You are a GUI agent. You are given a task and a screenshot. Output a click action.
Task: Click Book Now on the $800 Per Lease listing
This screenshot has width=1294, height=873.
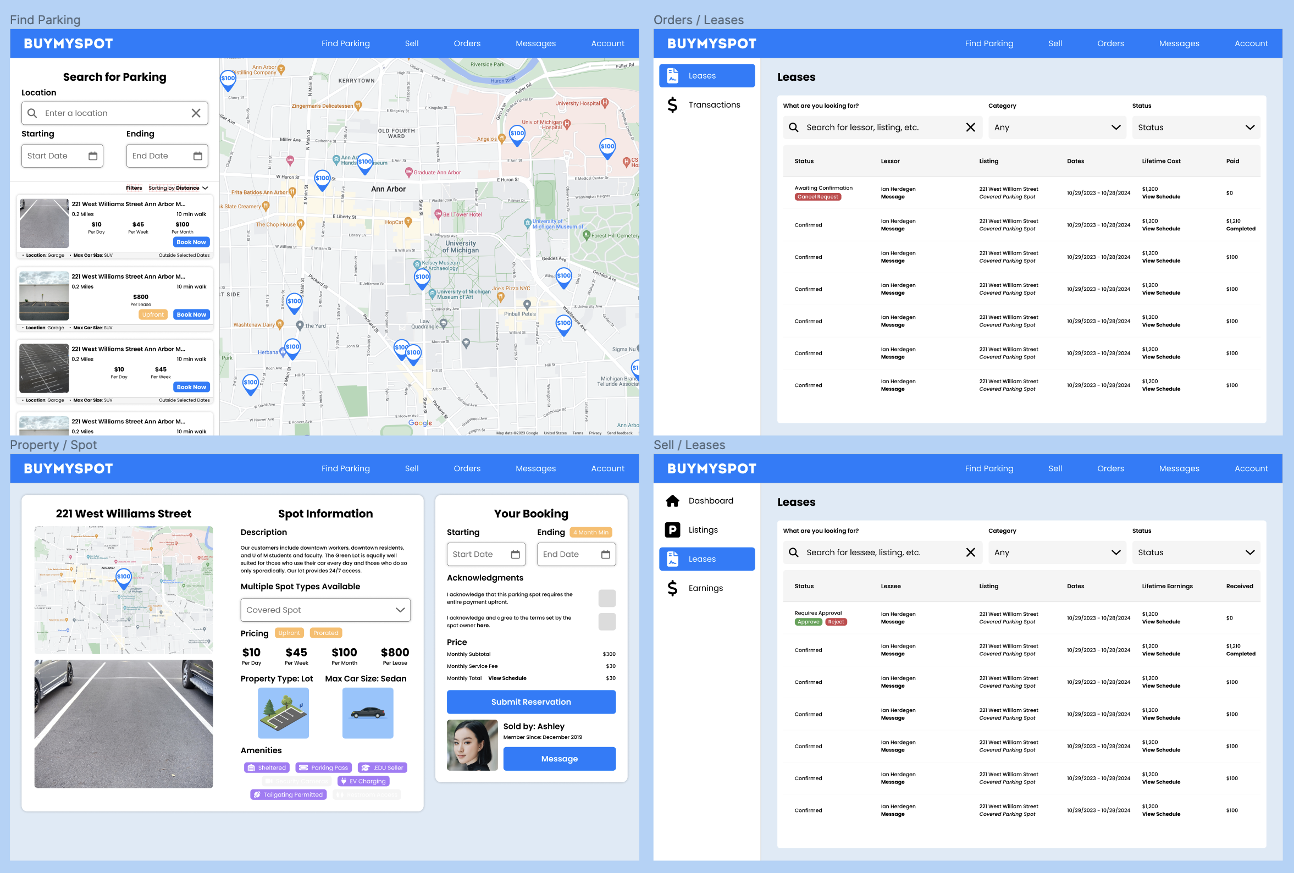click(191, 314)
